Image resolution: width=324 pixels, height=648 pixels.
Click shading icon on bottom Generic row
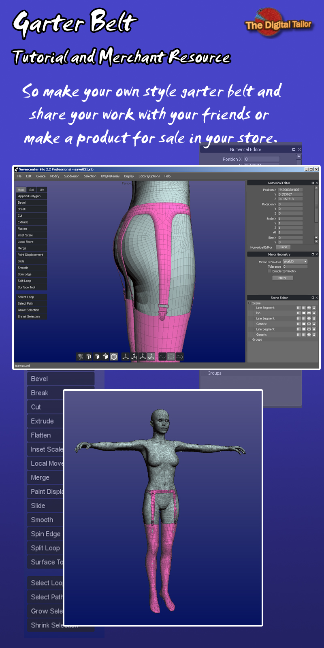point(304,335)
